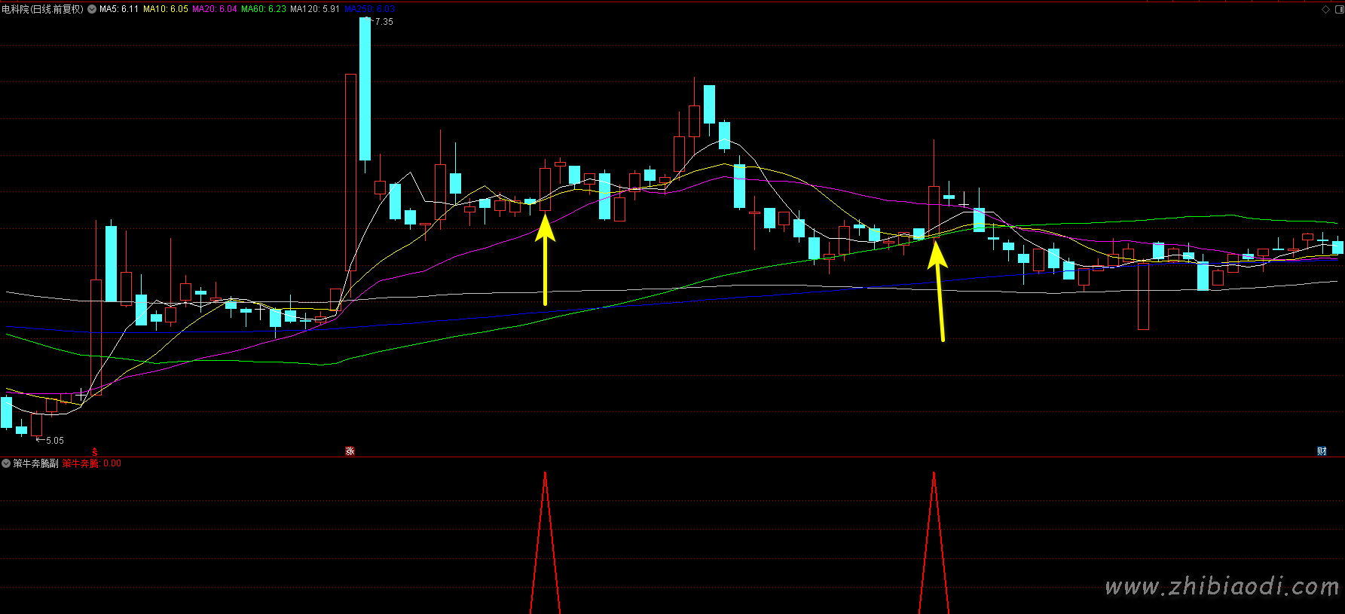Click the 5.05 low price label

coord(54,440)
